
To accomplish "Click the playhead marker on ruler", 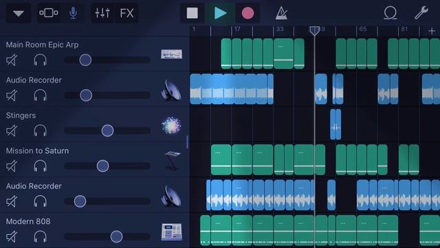I will tap(315, 30).
